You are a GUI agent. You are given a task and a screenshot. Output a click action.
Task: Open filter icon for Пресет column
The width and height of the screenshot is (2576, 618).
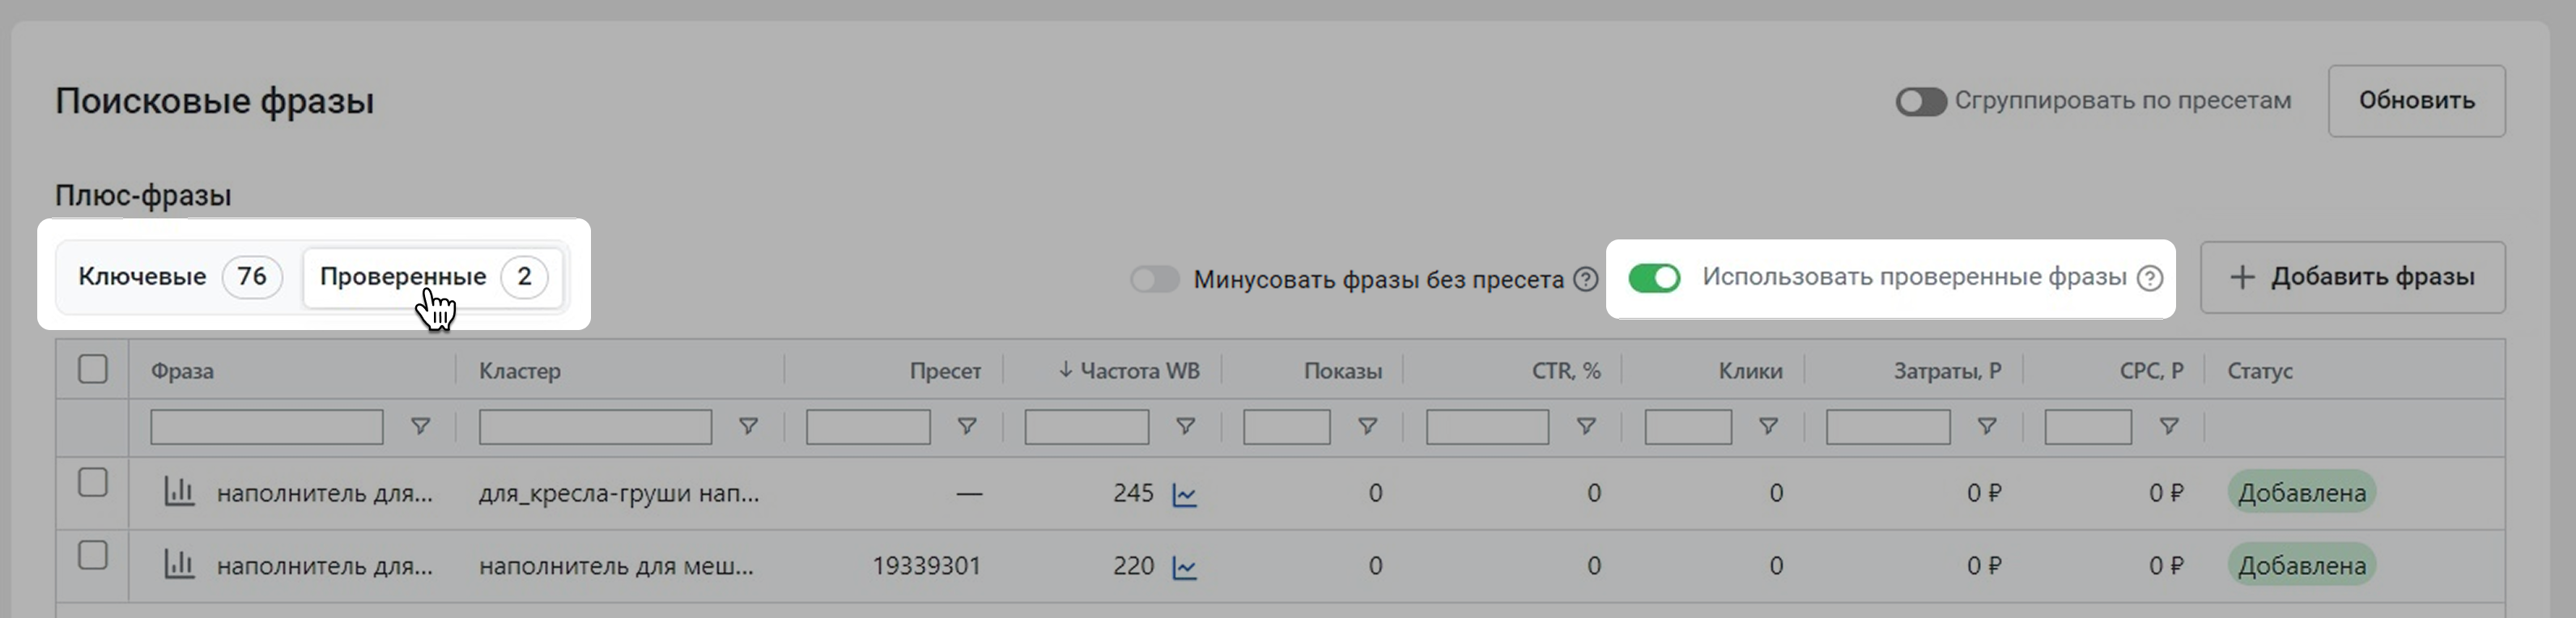(967, 427)
